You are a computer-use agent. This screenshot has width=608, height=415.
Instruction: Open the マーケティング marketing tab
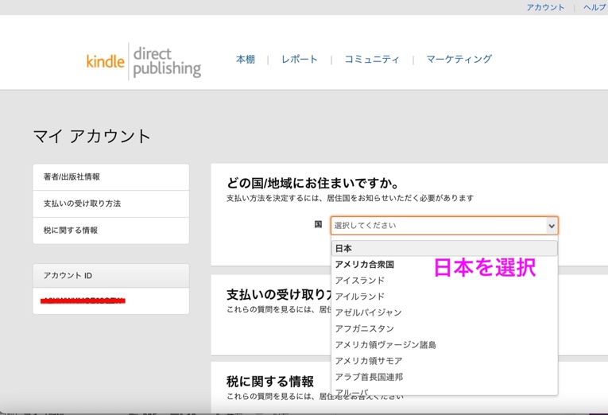(x=459, y=60)
